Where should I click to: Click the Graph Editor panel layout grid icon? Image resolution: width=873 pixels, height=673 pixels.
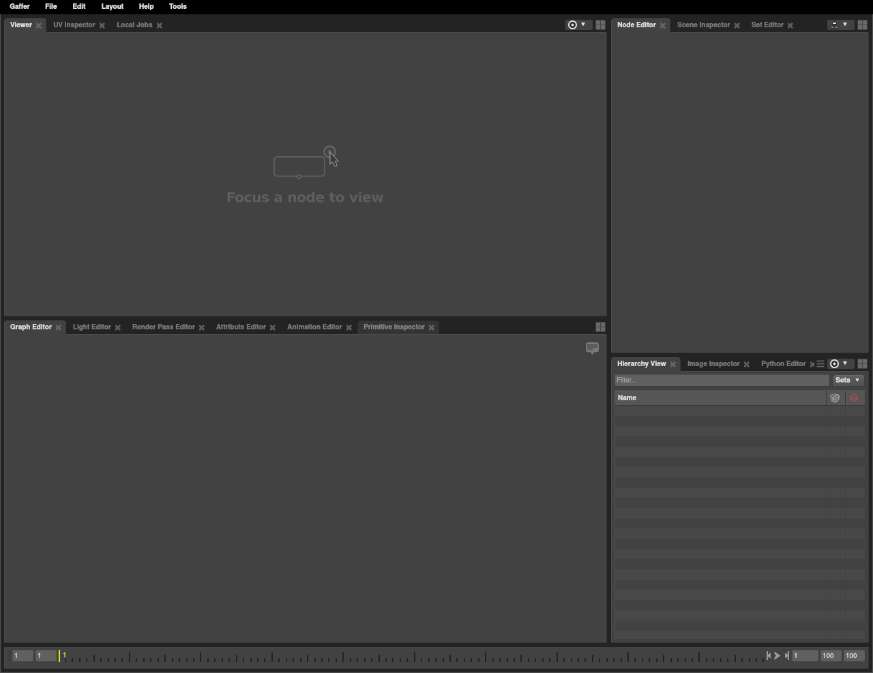(600, 327)
